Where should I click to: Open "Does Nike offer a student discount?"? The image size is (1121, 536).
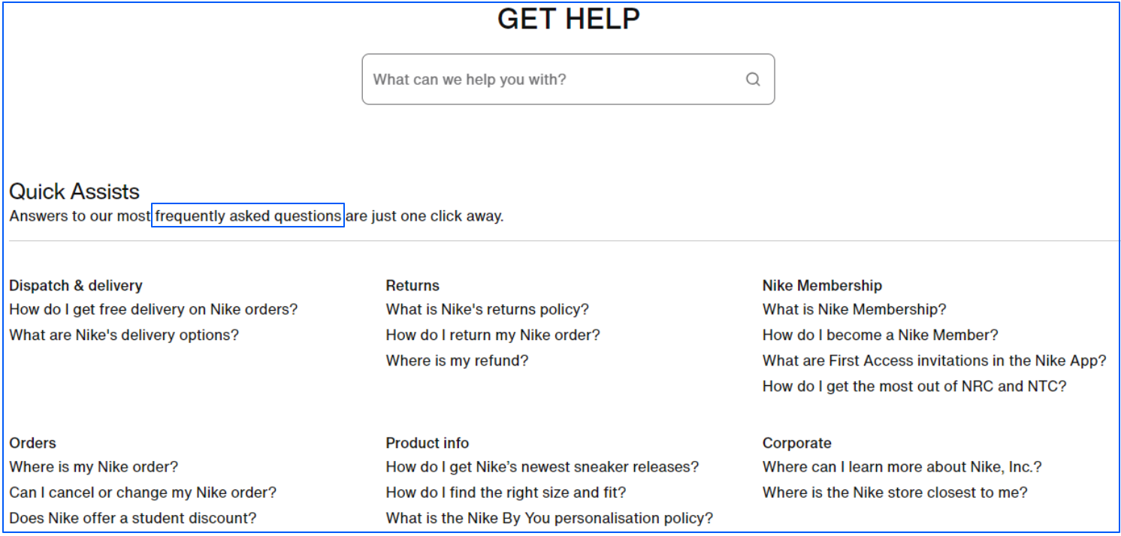[x=132, y=517]
